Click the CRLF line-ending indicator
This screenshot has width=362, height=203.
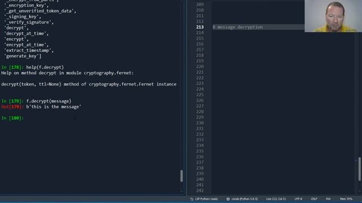coord(314,199)
